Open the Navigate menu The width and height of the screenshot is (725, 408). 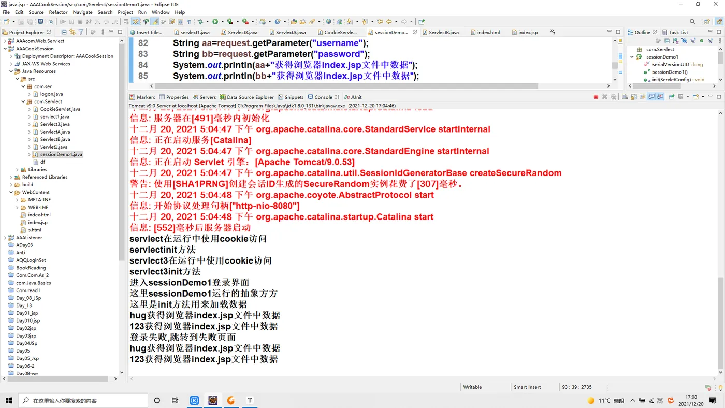coord(82,12)
